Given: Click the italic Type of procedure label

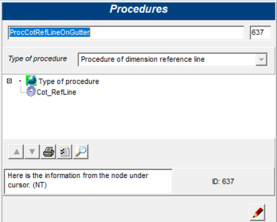Looking at the screenshot, I should pos(38,59).
